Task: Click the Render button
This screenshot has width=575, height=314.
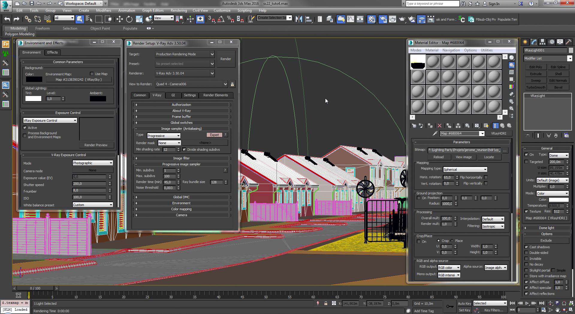Action: [x=226, y=59]
